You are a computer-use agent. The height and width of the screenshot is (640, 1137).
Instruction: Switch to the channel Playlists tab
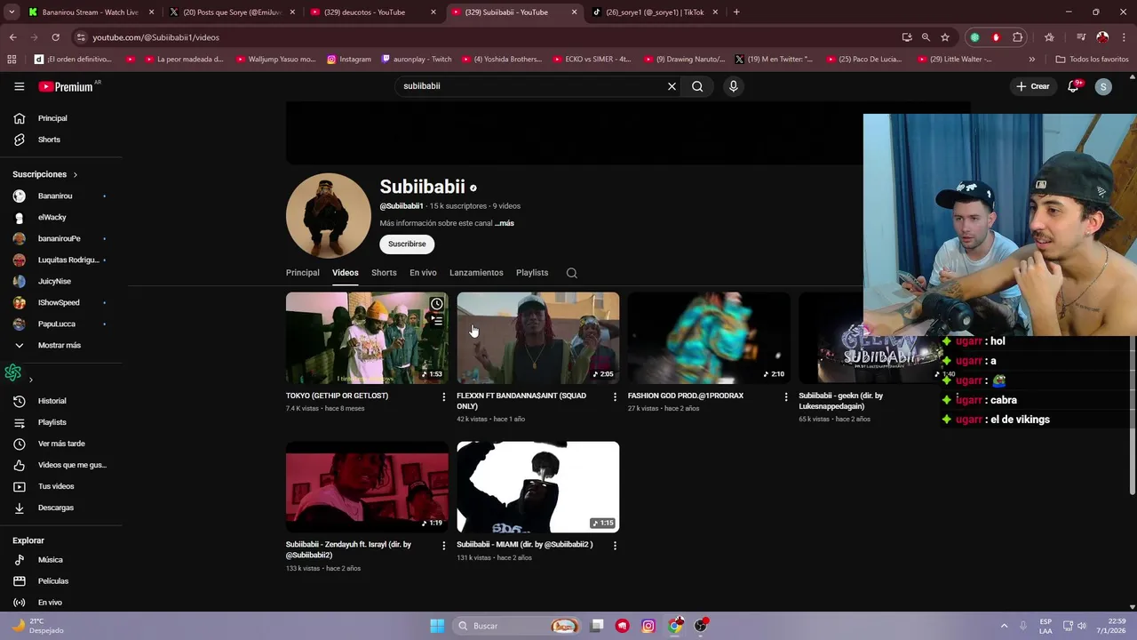[532, 273]
